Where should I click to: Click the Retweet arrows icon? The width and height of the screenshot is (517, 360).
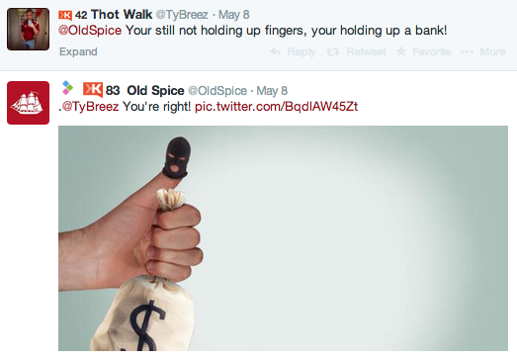pyautogui.click(x=333, y=51)
